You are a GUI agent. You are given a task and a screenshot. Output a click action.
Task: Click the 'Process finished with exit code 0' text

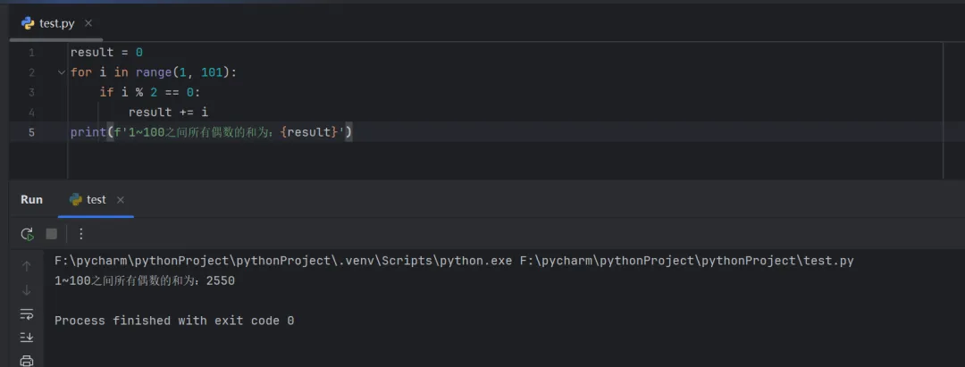(x=174, y=321)
